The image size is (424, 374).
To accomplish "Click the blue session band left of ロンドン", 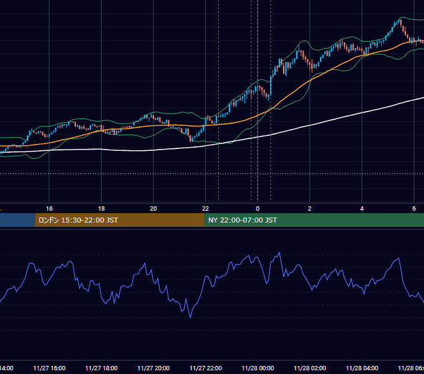I will tap(17, 220).
